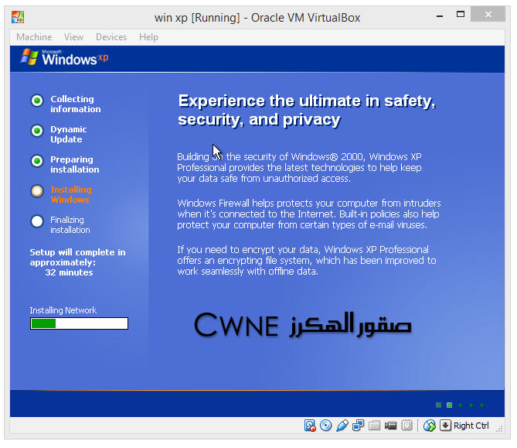Click the CPU virtualization chip status icon

(406, 426)
